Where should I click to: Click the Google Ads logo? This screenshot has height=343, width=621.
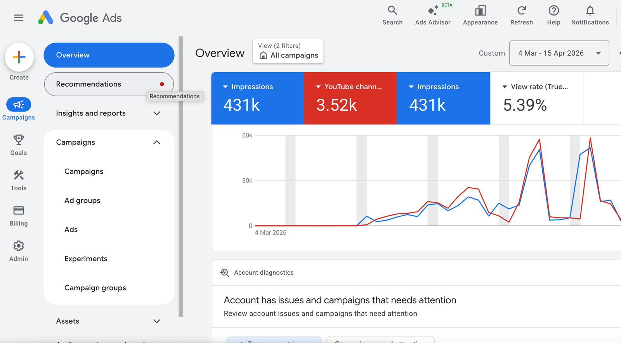[80, 18]
